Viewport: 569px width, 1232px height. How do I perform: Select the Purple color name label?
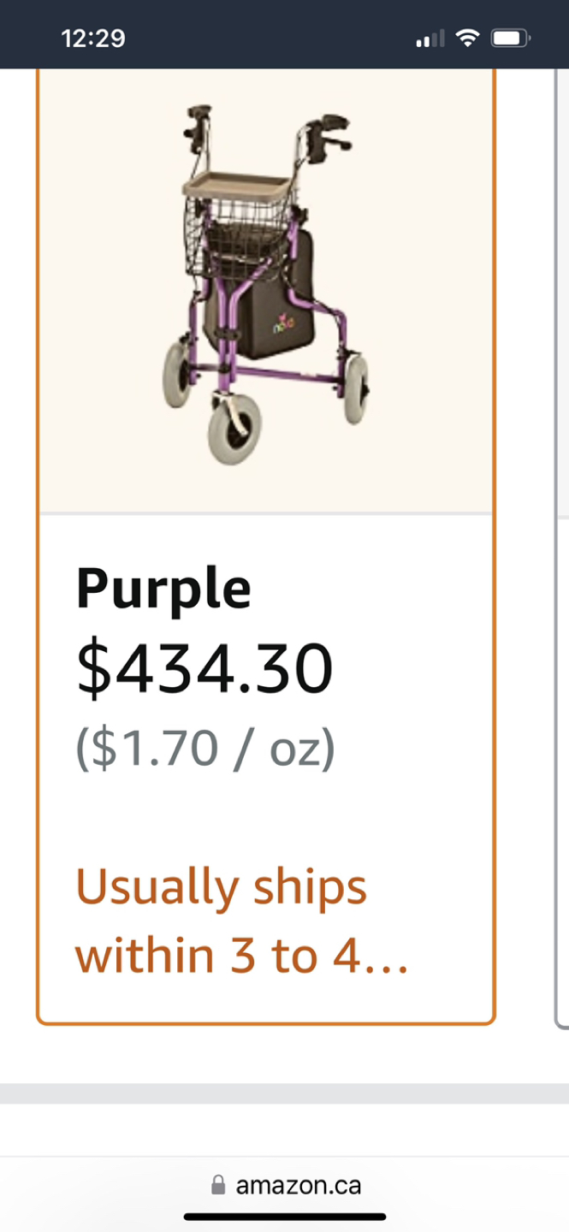coord(163,589)
